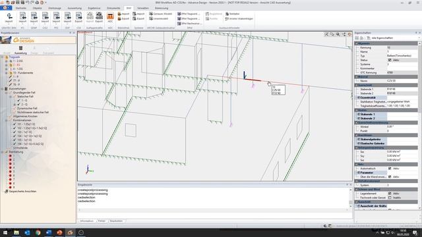
Task: Open the Chrome icon in the taskbar
Action: point(38,232)
